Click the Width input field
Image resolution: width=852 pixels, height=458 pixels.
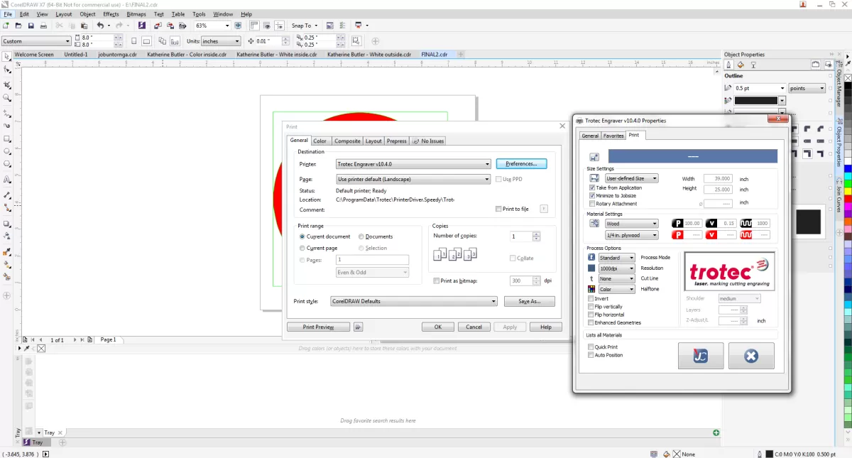[718, 179]
